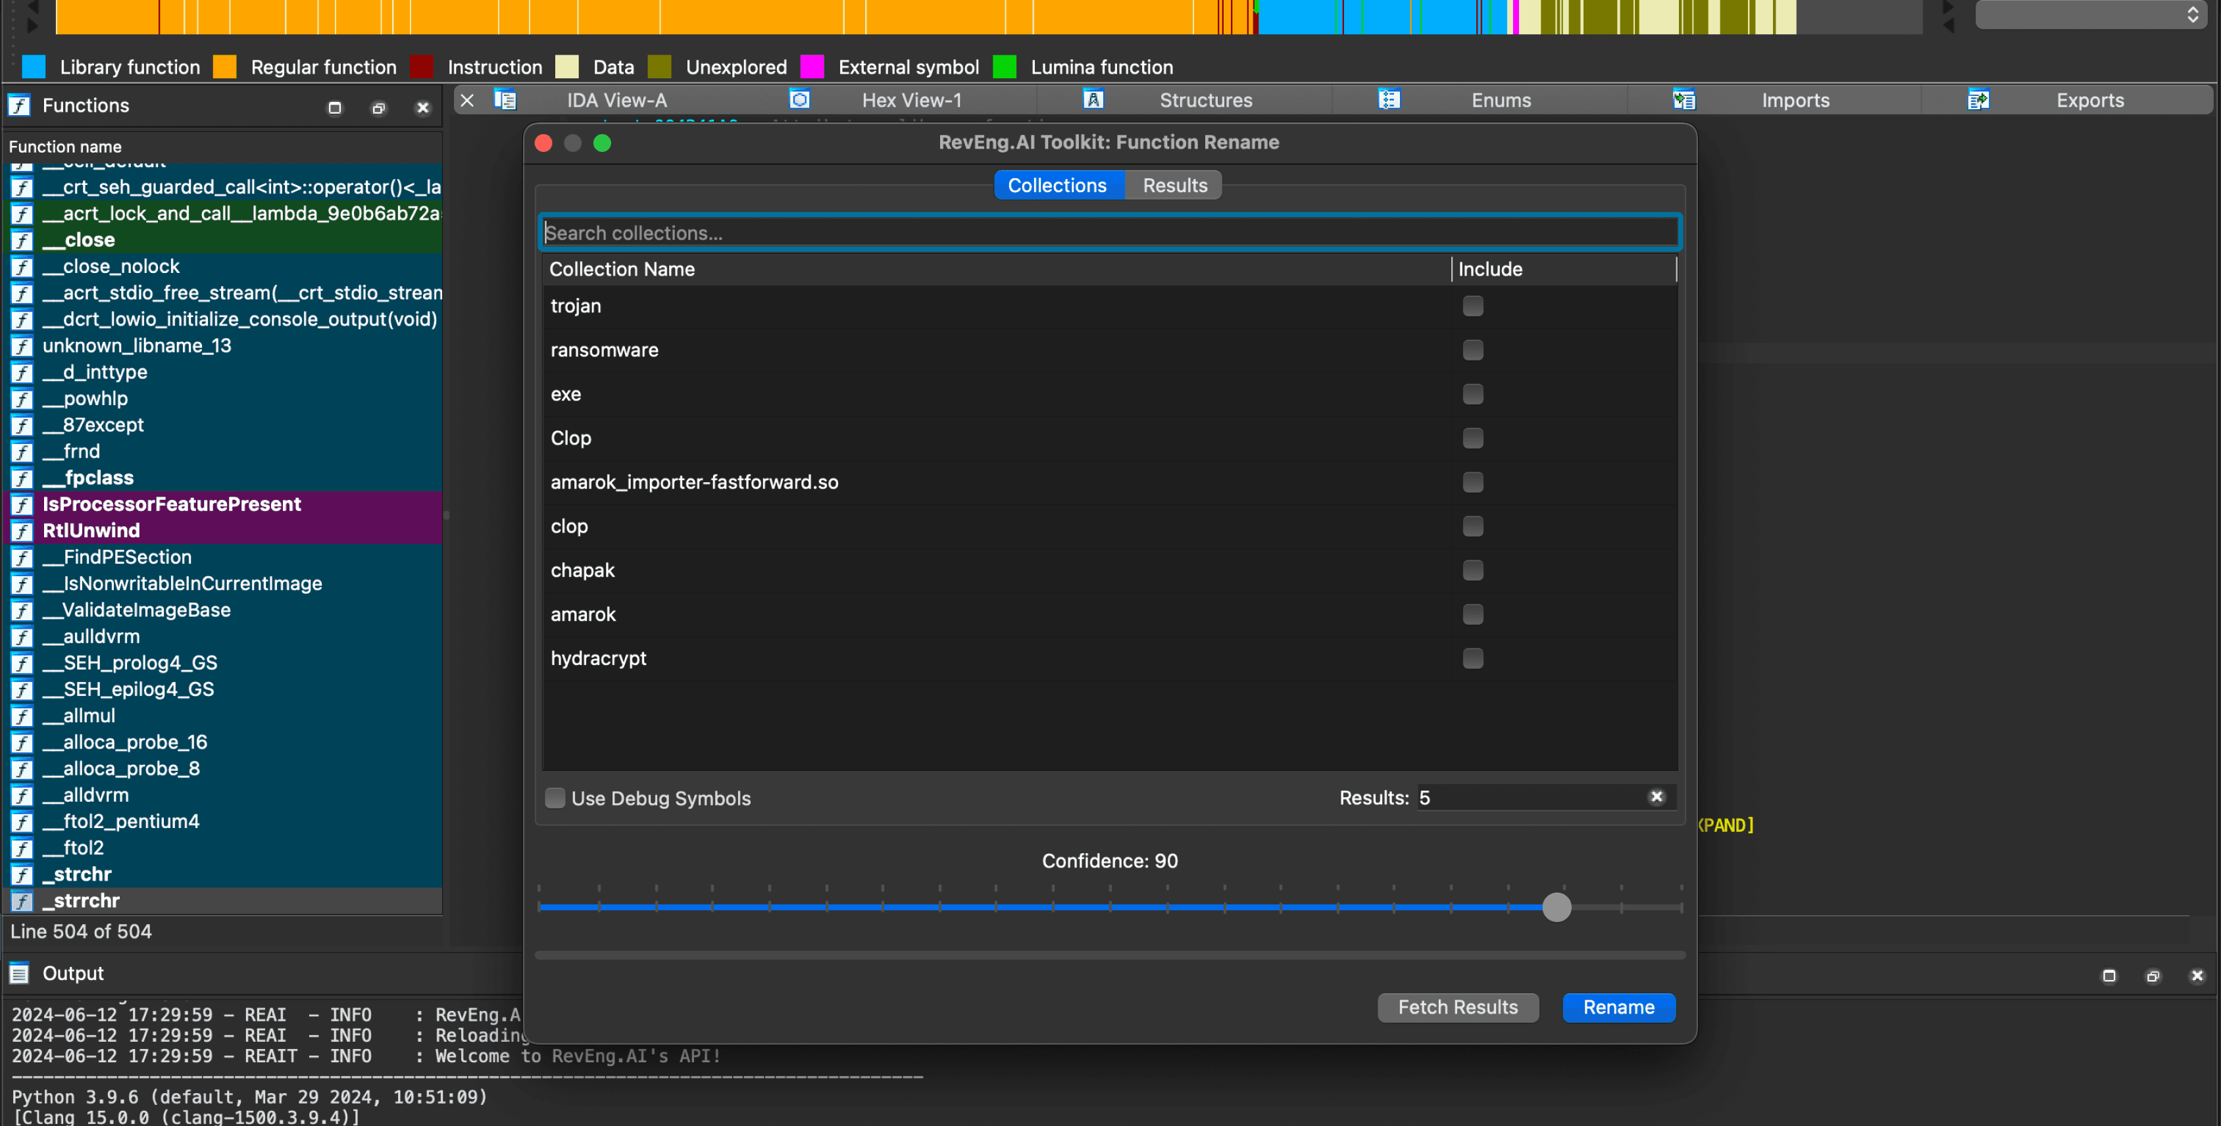The width and height of the screenshot is (2221, 1126).
Task: Click the Functions panel icon
Action: pyautogui.click(x=19, y=105)
